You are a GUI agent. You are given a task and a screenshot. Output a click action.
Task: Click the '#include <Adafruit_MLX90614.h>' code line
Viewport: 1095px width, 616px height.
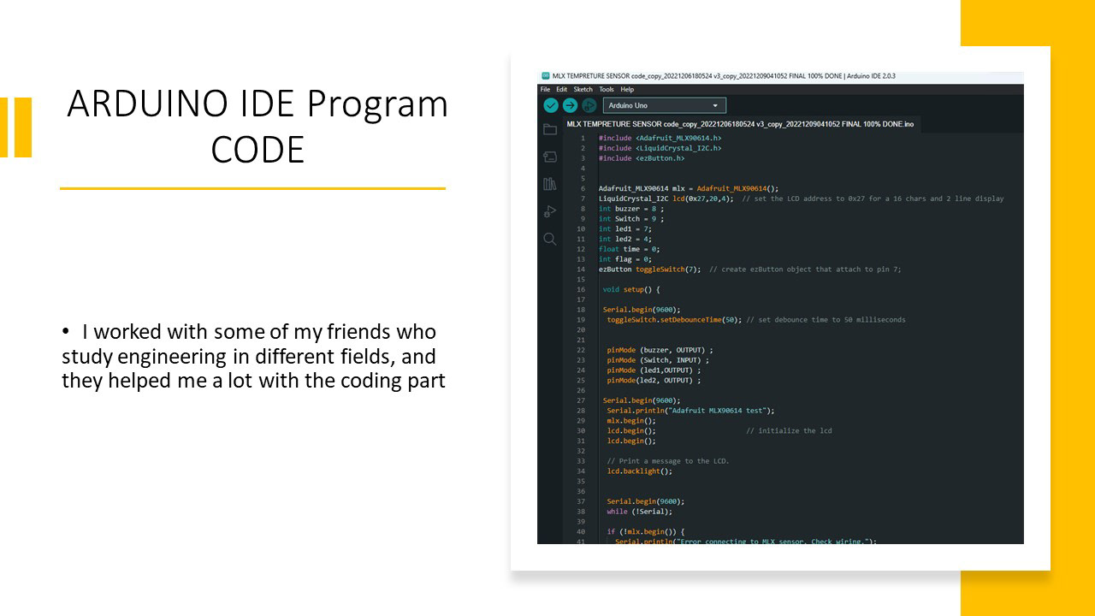pos(660,138)
